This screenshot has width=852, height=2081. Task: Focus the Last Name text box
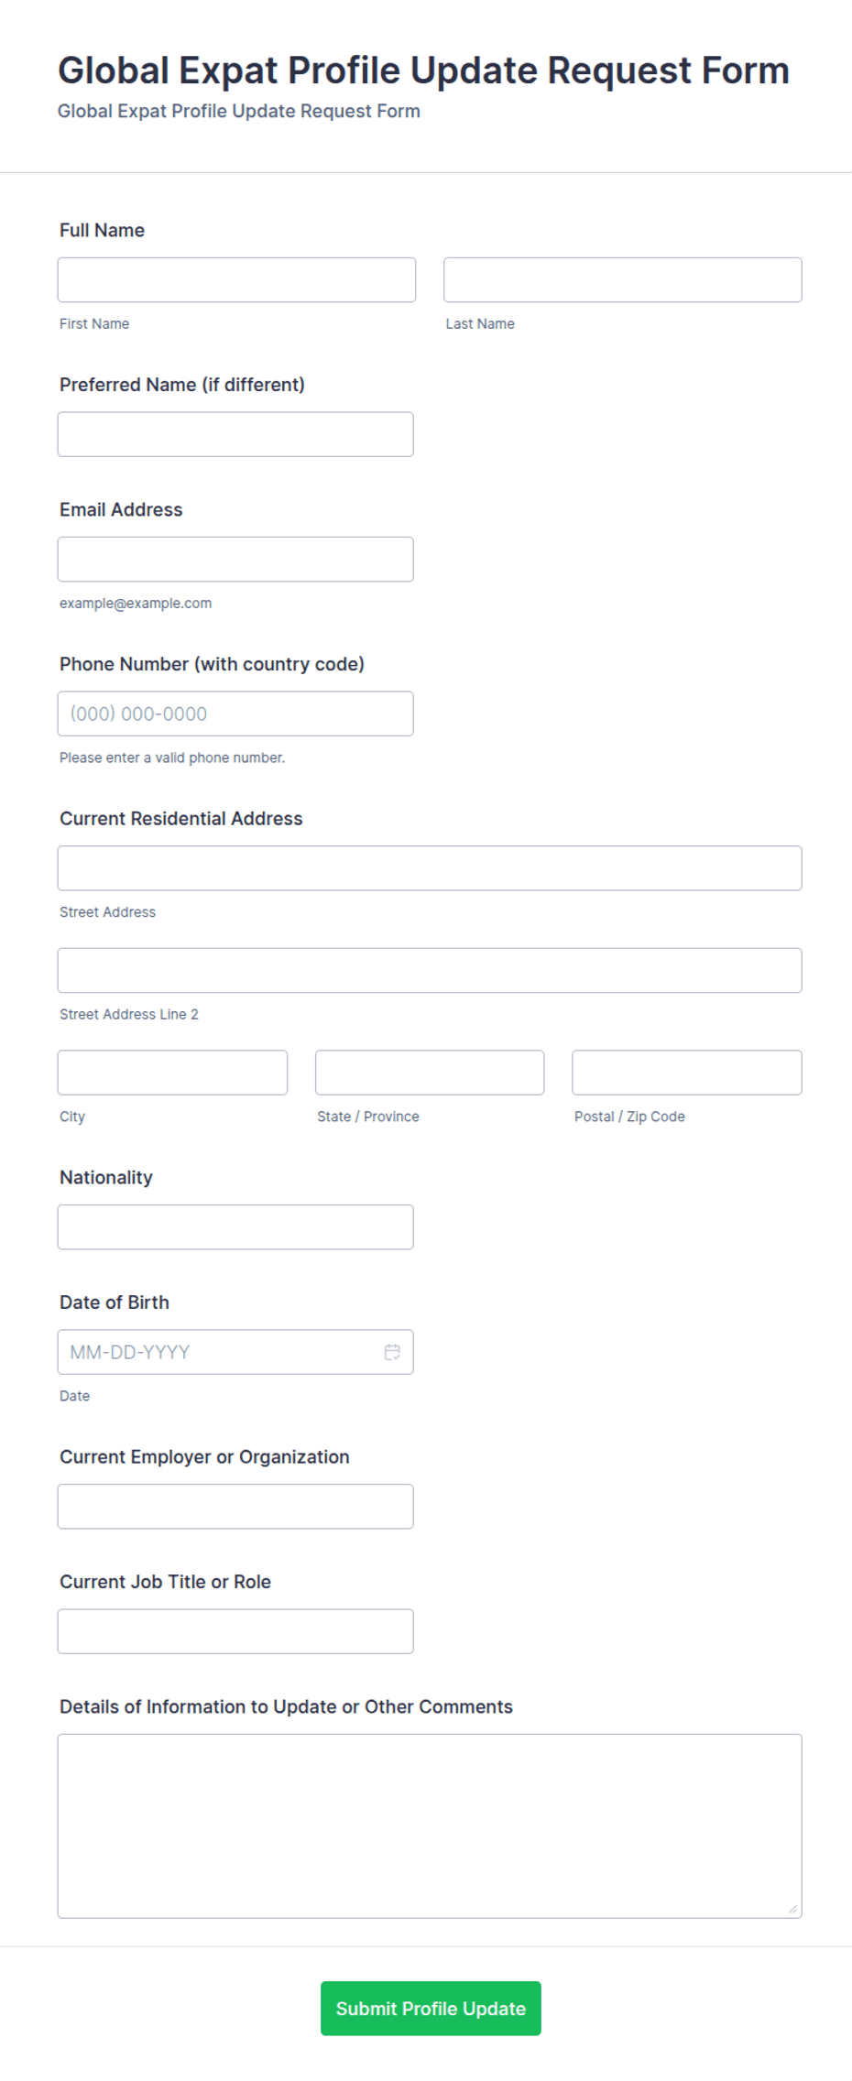pos(623,279)
